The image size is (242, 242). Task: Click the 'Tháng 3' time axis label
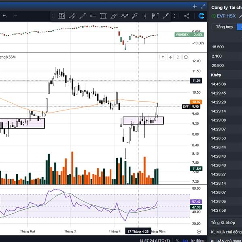(x=70, y=231)
